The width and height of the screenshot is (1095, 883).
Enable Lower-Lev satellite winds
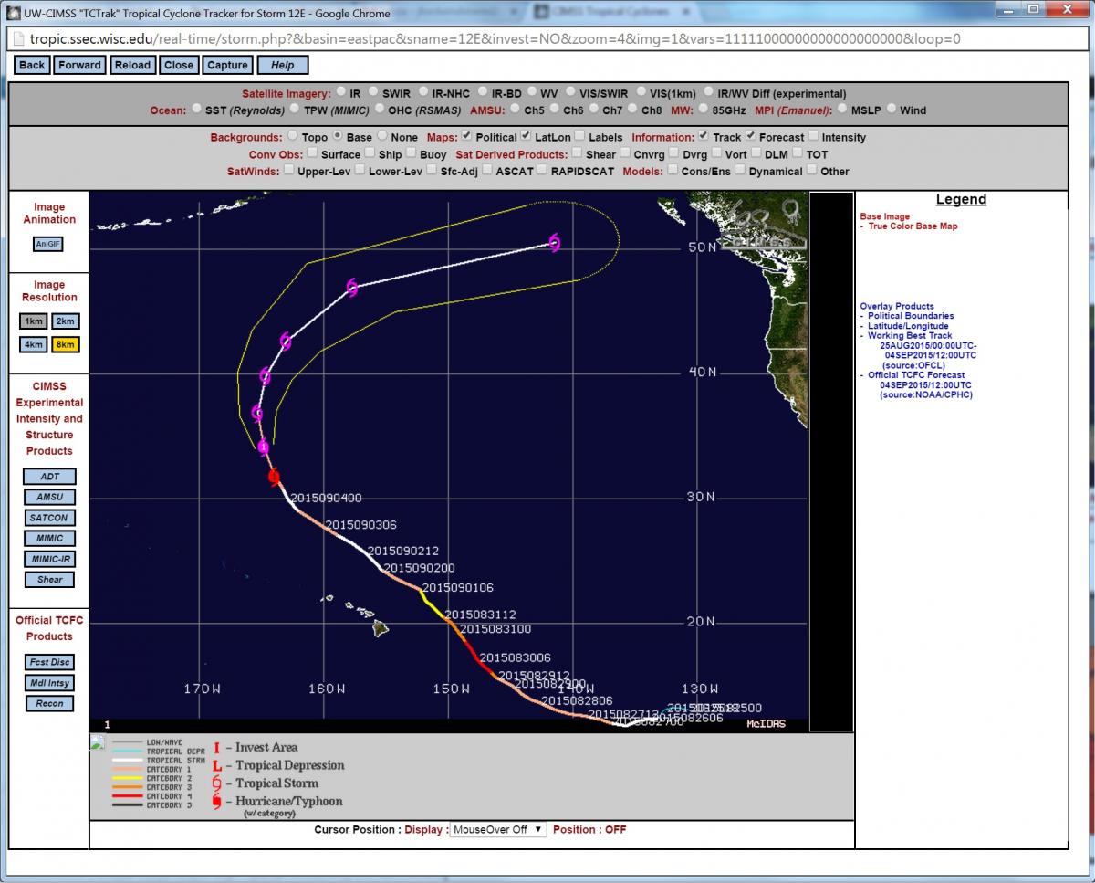click(x=360, y=170)
